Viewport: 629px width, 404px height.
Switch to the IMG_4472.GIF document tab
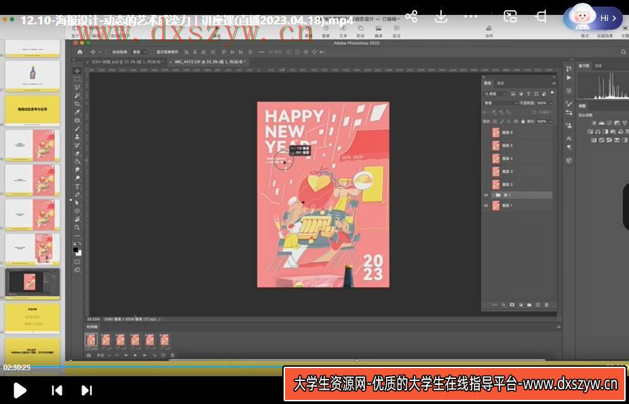pyautogui.click(x=208, y=62)
